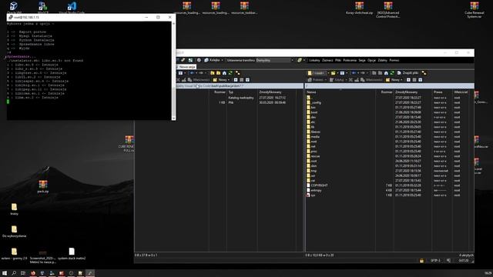The height and width of the screenshot is (277, 493).
Task: Click the remote path field showing /
Action: (x=389, y=85)
